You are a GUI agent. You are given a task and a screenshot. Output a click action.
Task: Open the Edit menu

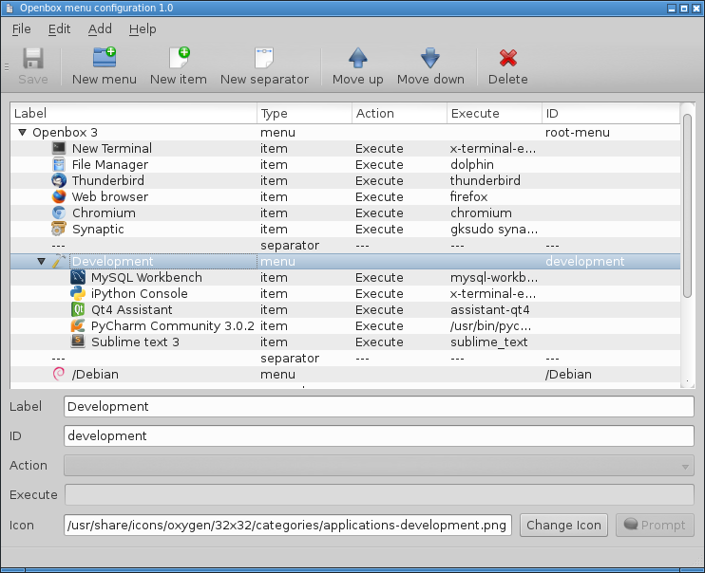tap(59, 29)
